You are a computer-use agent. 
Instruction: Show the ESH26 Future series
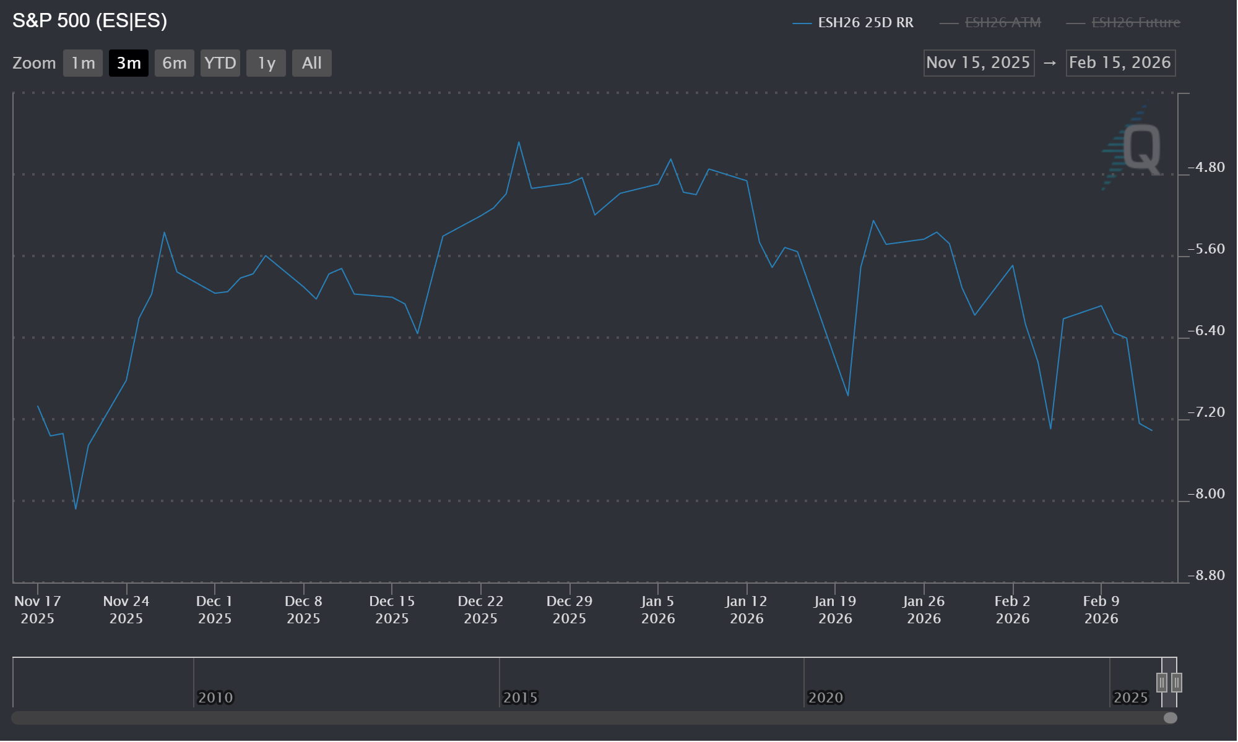(x=1135, y=23)
